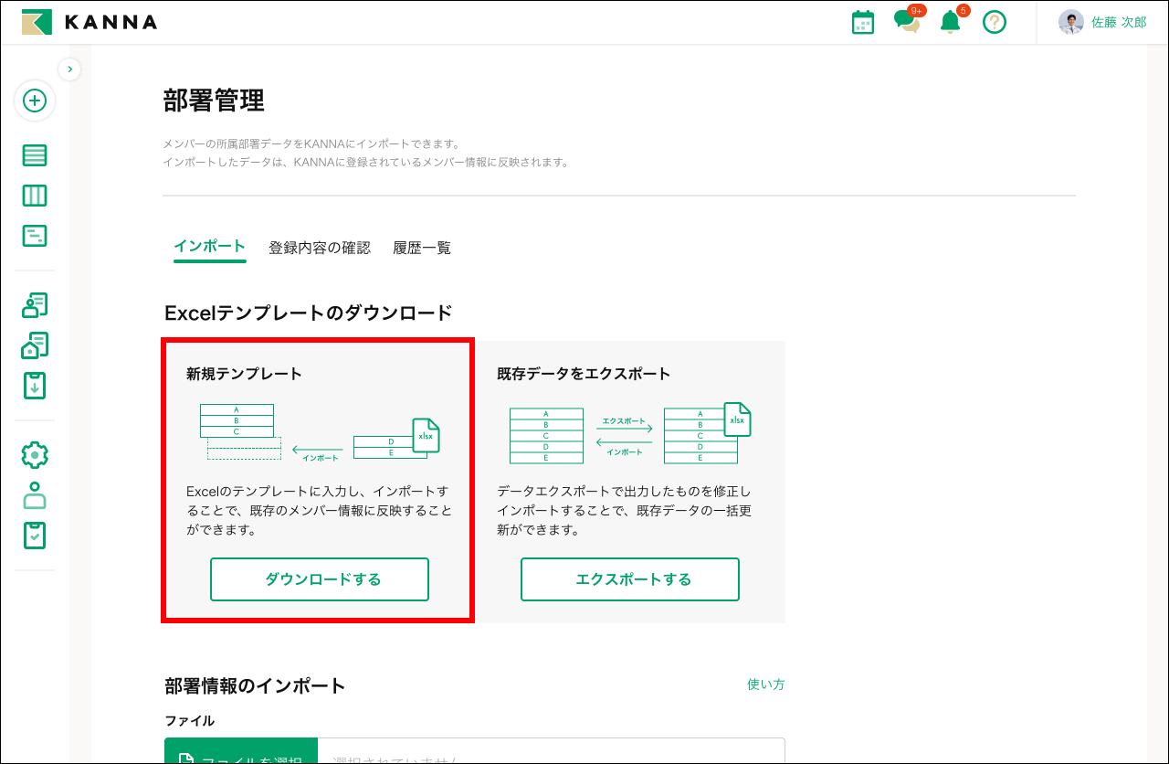
Task: Open help with the question mark icon
Action: [x=994, y=21]
